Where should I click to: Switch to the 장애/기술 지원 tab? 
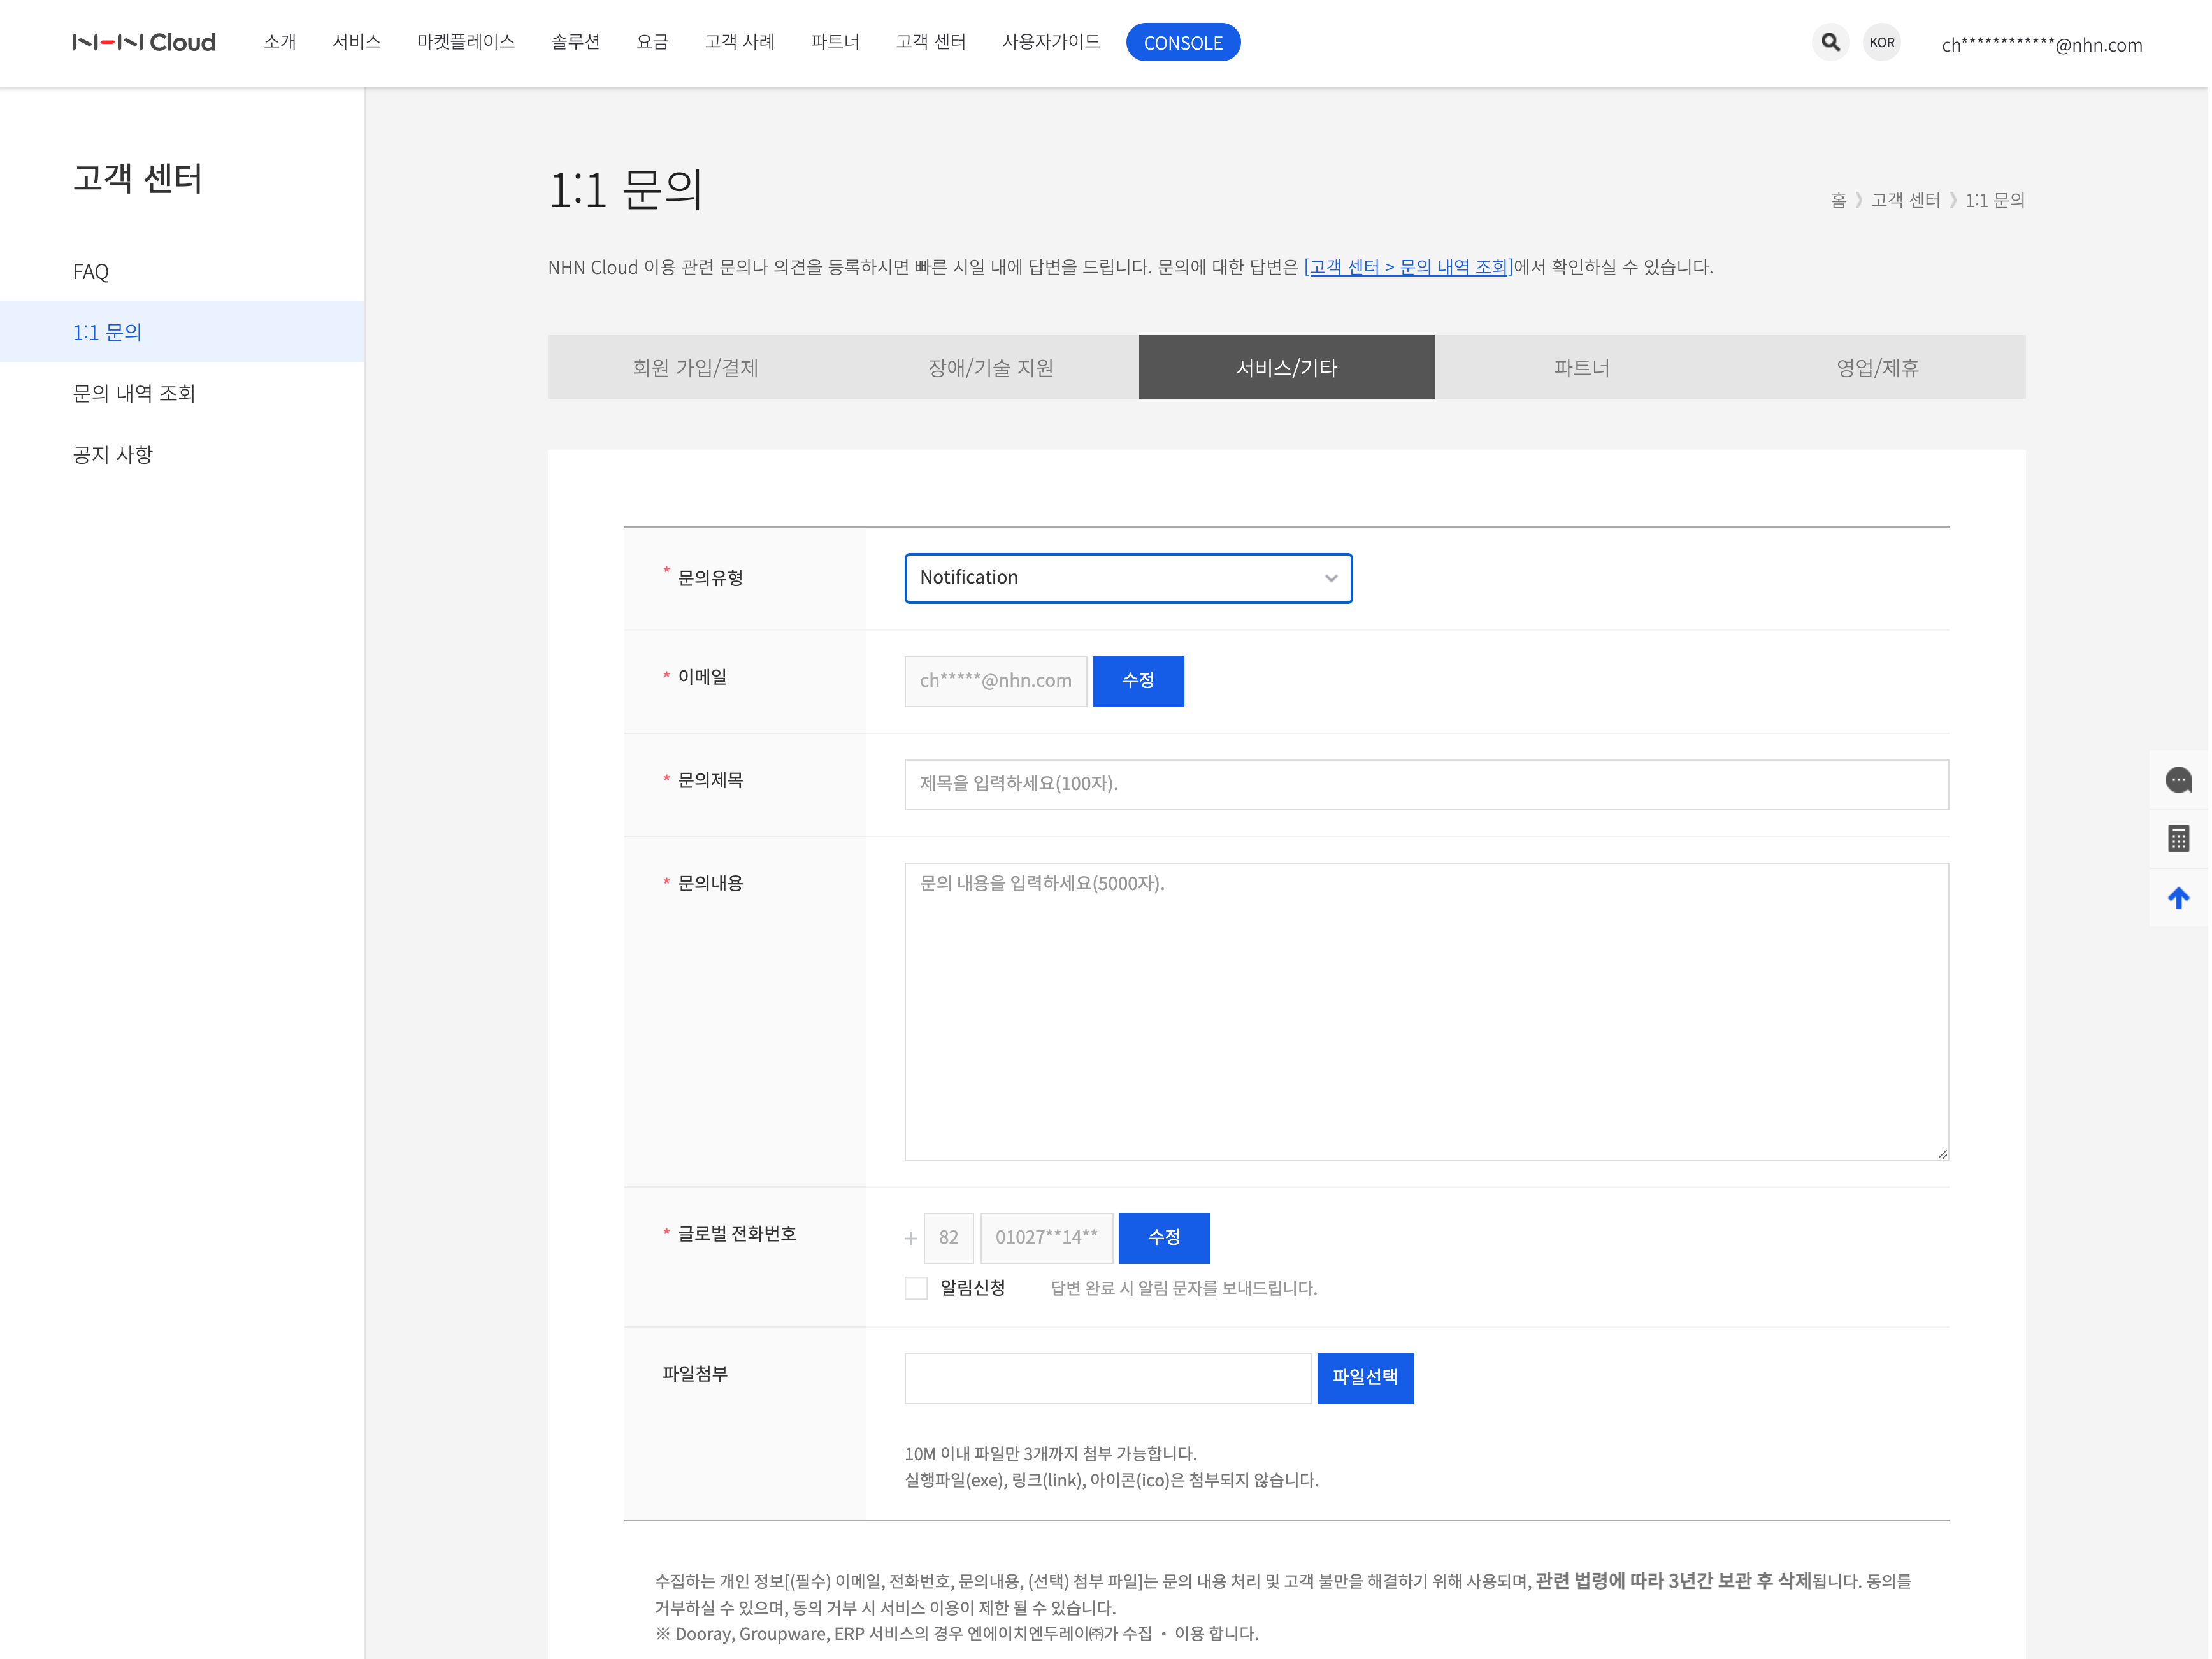[992, 368]
